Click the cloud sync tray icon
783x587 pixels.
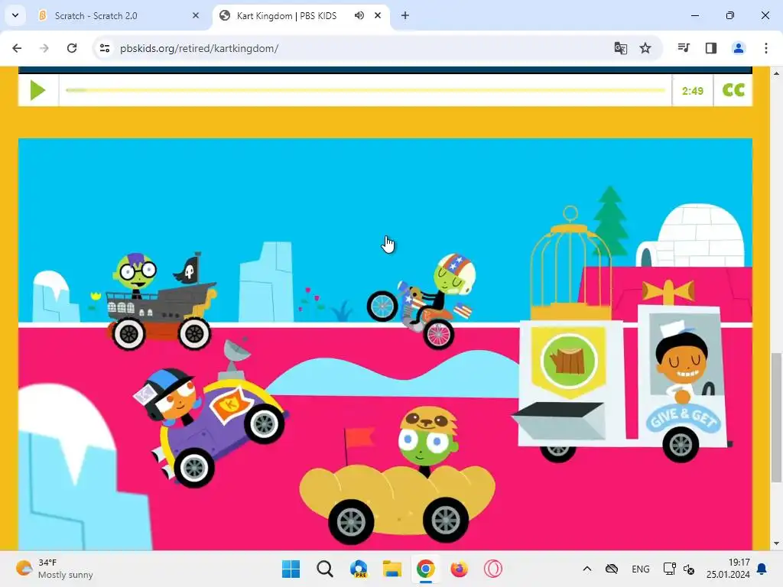coord(612,569)
